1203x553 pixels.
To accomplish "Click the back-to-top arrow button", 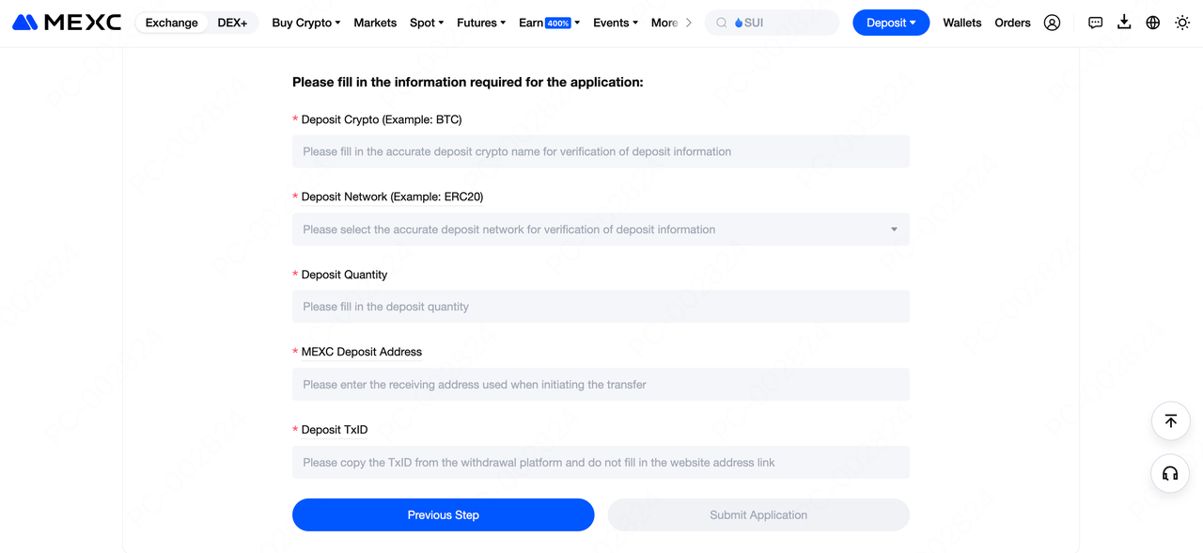I will (1170, 421).
